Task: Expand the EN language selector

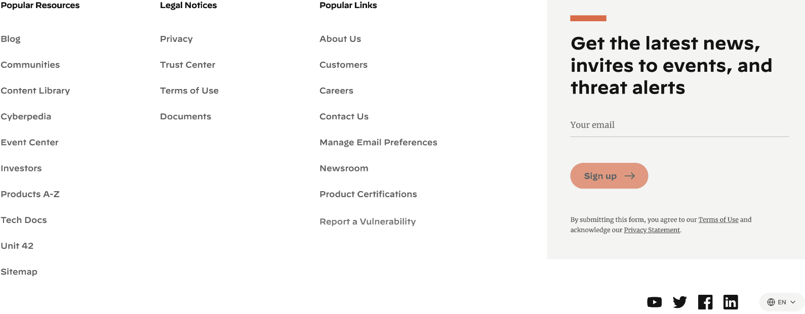Action: (x=780, y=301)
